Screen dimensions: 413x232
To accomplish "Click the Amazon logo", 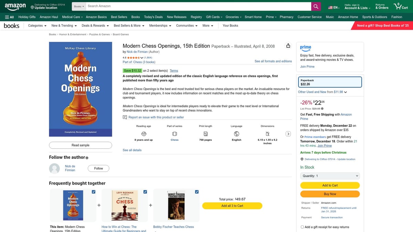I will [15, 6].
